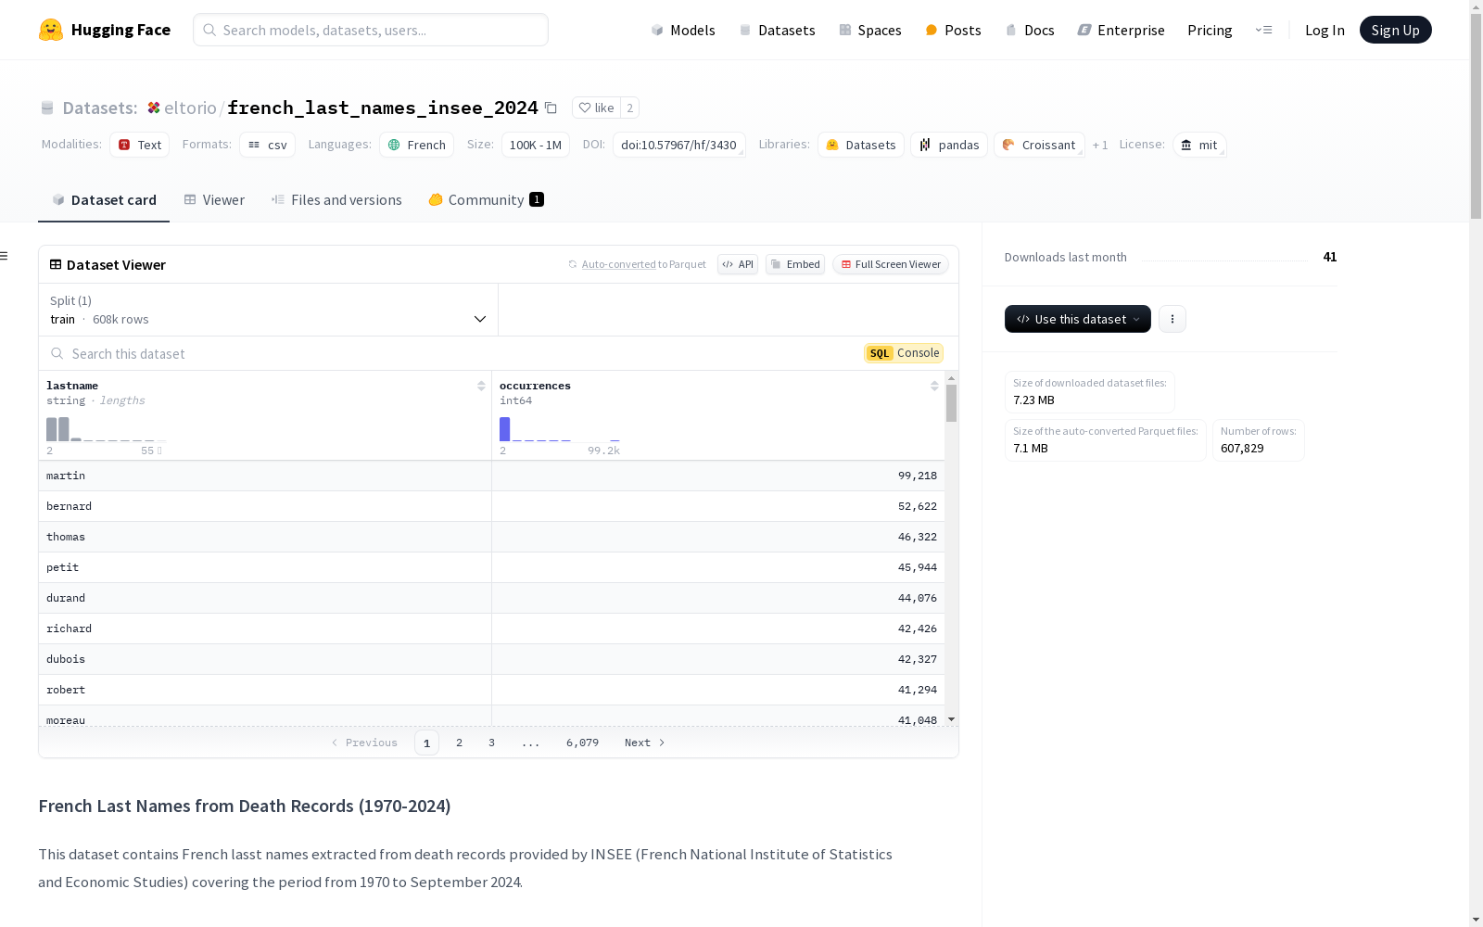This screenshot has width=1483, height=927.
Task: Expand the Split train dropdown
Action: tap(269, 310)
